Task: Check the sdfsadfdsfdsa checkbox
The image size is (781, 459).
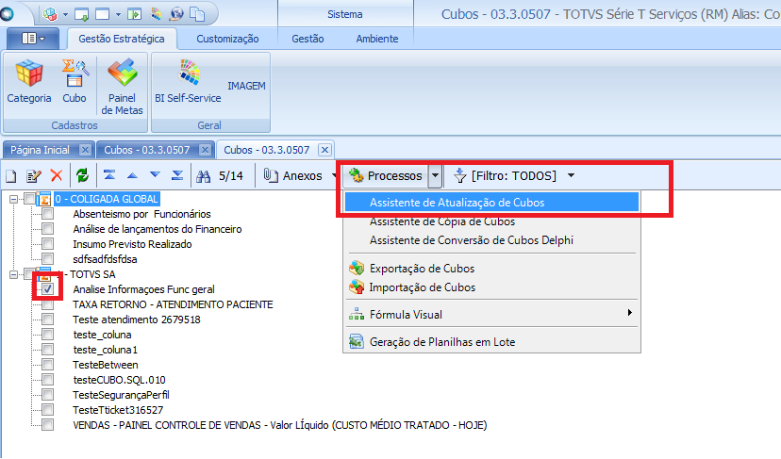Action: click(x=48, y=259)
